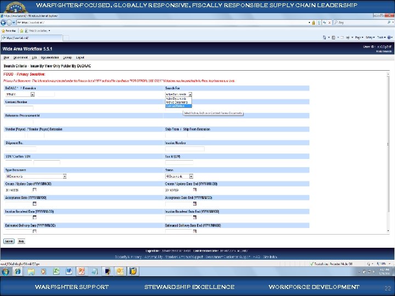Click the Compatibility View icon in address bar

[x=319, y=22]
